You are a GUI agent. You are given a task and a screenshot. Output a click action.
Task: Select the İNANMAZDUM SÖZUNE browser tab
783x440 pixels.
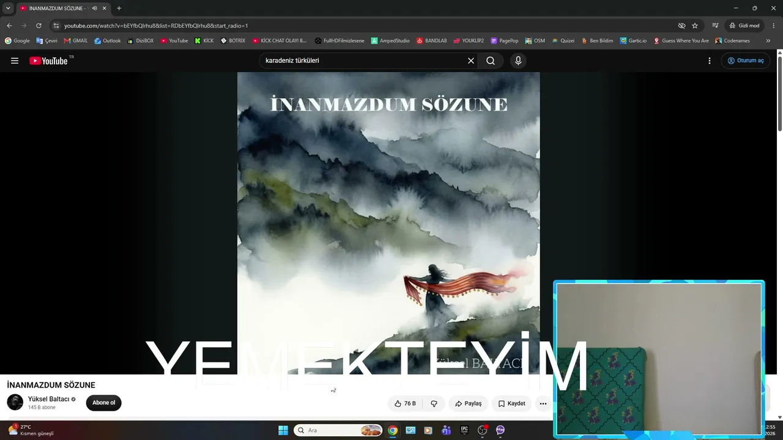(x=62, y=9)
